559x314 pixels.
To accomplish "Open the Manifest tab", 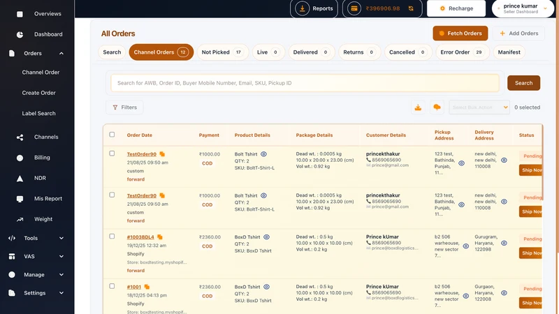I will pyautogui.click(x=509, y=52).
